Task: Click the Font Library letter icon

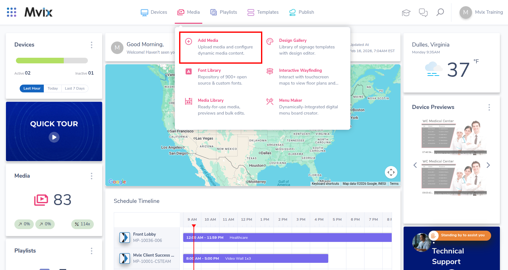Action: click(189, 71)
